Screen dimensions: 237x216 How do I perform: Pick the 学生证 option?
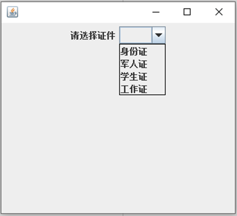coord(142,76)
